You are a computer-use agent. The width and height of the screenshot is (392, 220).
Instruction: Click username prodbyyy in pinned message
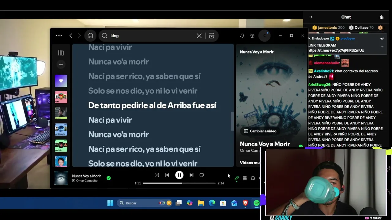coord(348,38)
